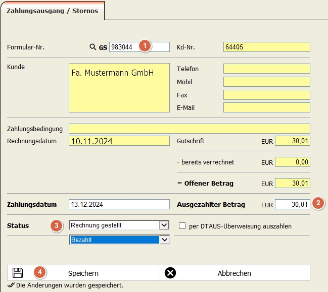The width and height of the screenshot is (328, 292).
Task: Click the checkmark icon before saved message
Action: point(11,285)
